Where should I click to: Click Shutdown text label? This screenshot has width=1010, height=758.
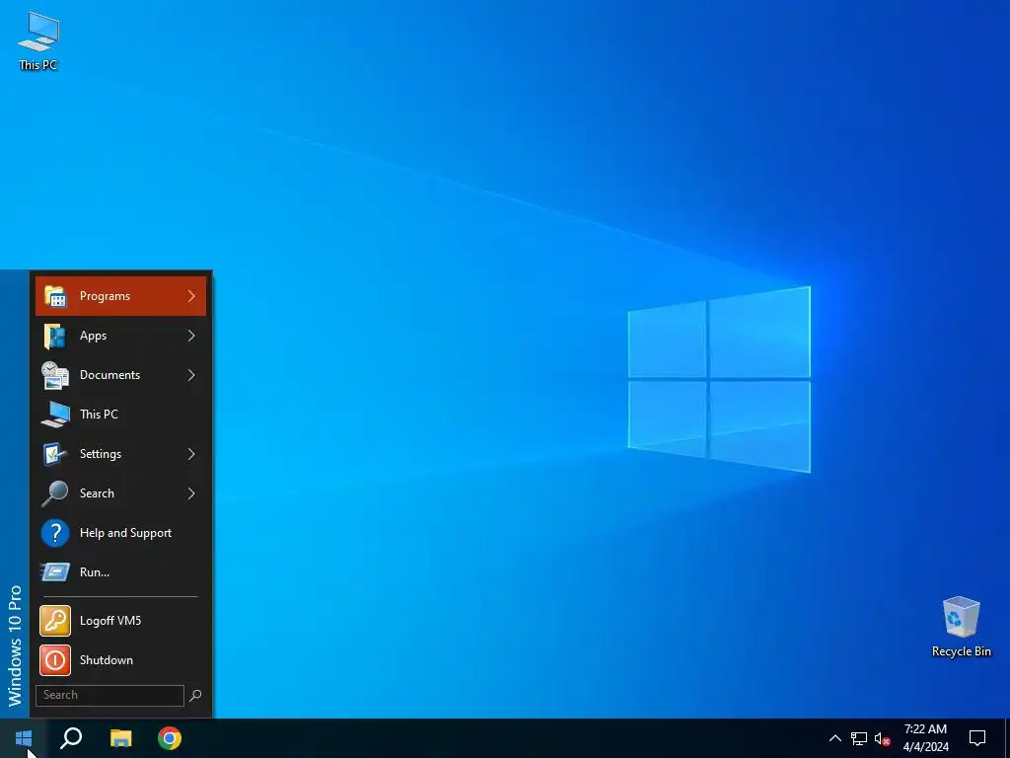click(107, 660)
